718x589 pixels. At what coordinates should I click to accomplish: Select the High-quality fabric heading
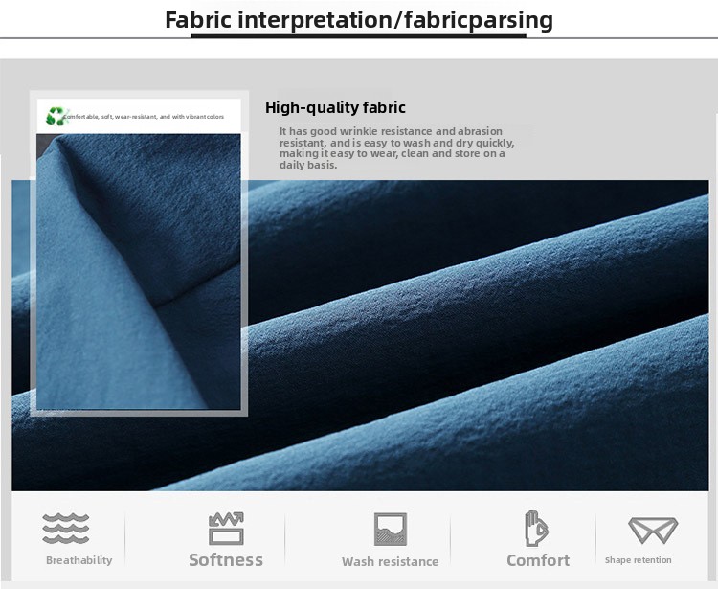[335, 108]
